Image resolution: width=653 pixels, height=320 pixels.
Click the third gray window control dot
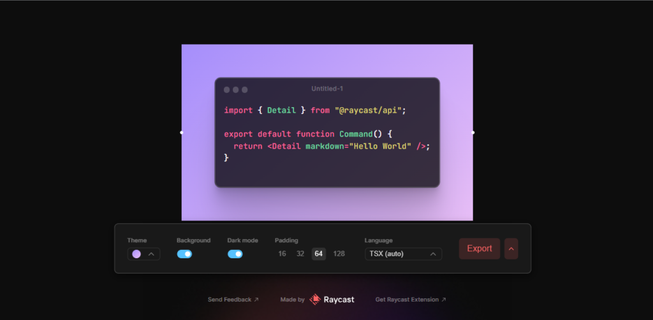(x=245, y=90)
